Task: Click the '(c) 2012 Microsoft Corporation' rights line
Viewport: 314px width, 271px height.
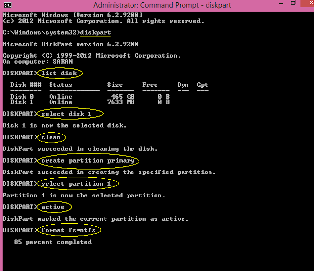Action: click(x=104, y=21)
